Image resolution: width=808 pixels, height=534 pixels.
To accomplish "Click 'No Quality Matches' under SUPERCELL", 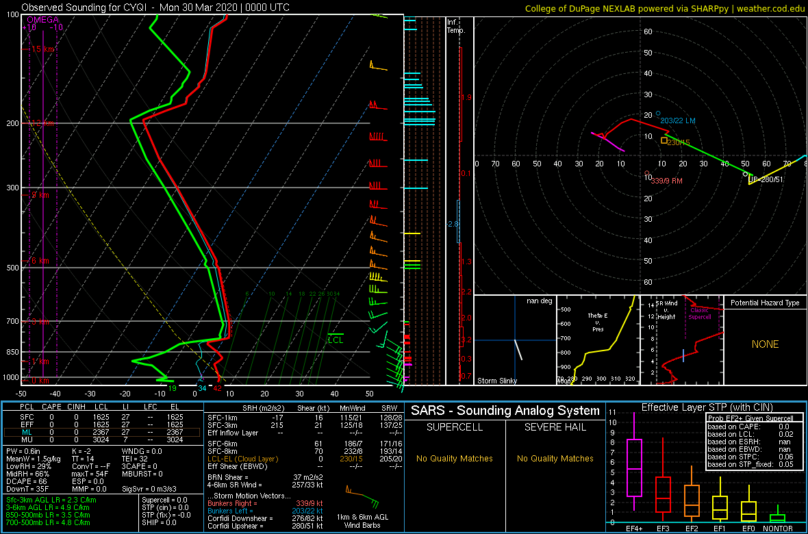I will coord(455,458).
